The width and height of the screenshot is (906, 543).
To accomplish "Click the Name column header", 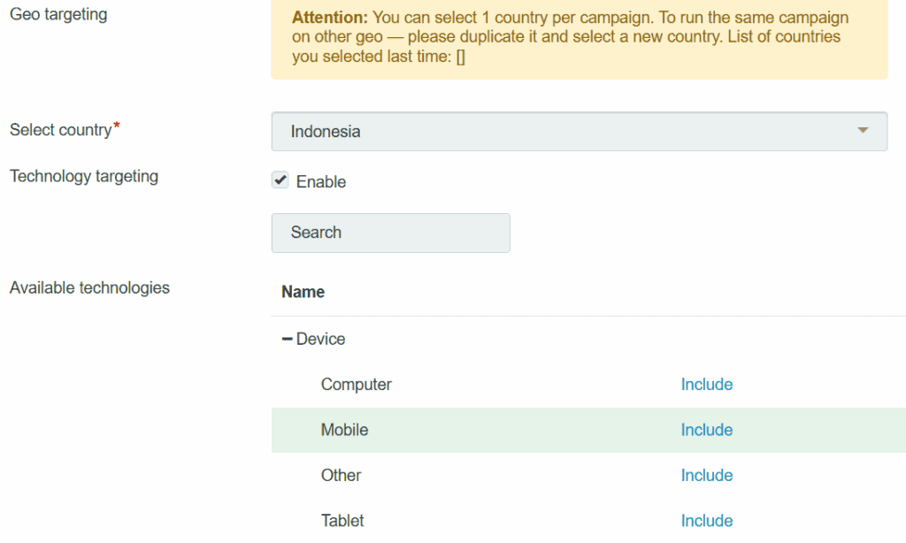I will click(x=303, y=292).
